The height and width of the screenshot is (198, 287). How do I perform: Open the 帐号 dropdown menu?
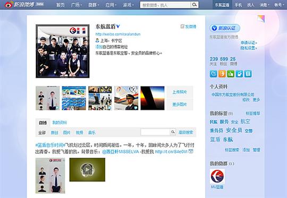point(279,5)
